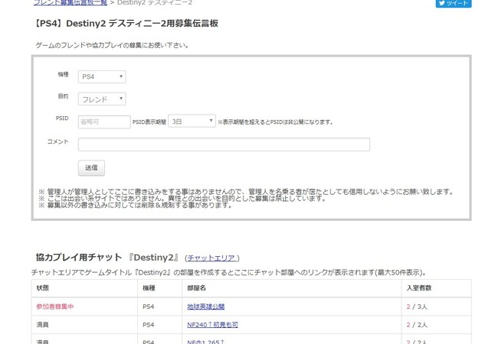The width and height of the screenshot is (498, 344).
Task: Open the 機種 dropdown showing PS4
Action: click(102, 76)
